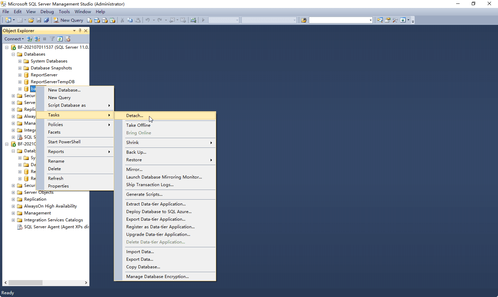Close the Object Explorer panel

pos(86,31)
